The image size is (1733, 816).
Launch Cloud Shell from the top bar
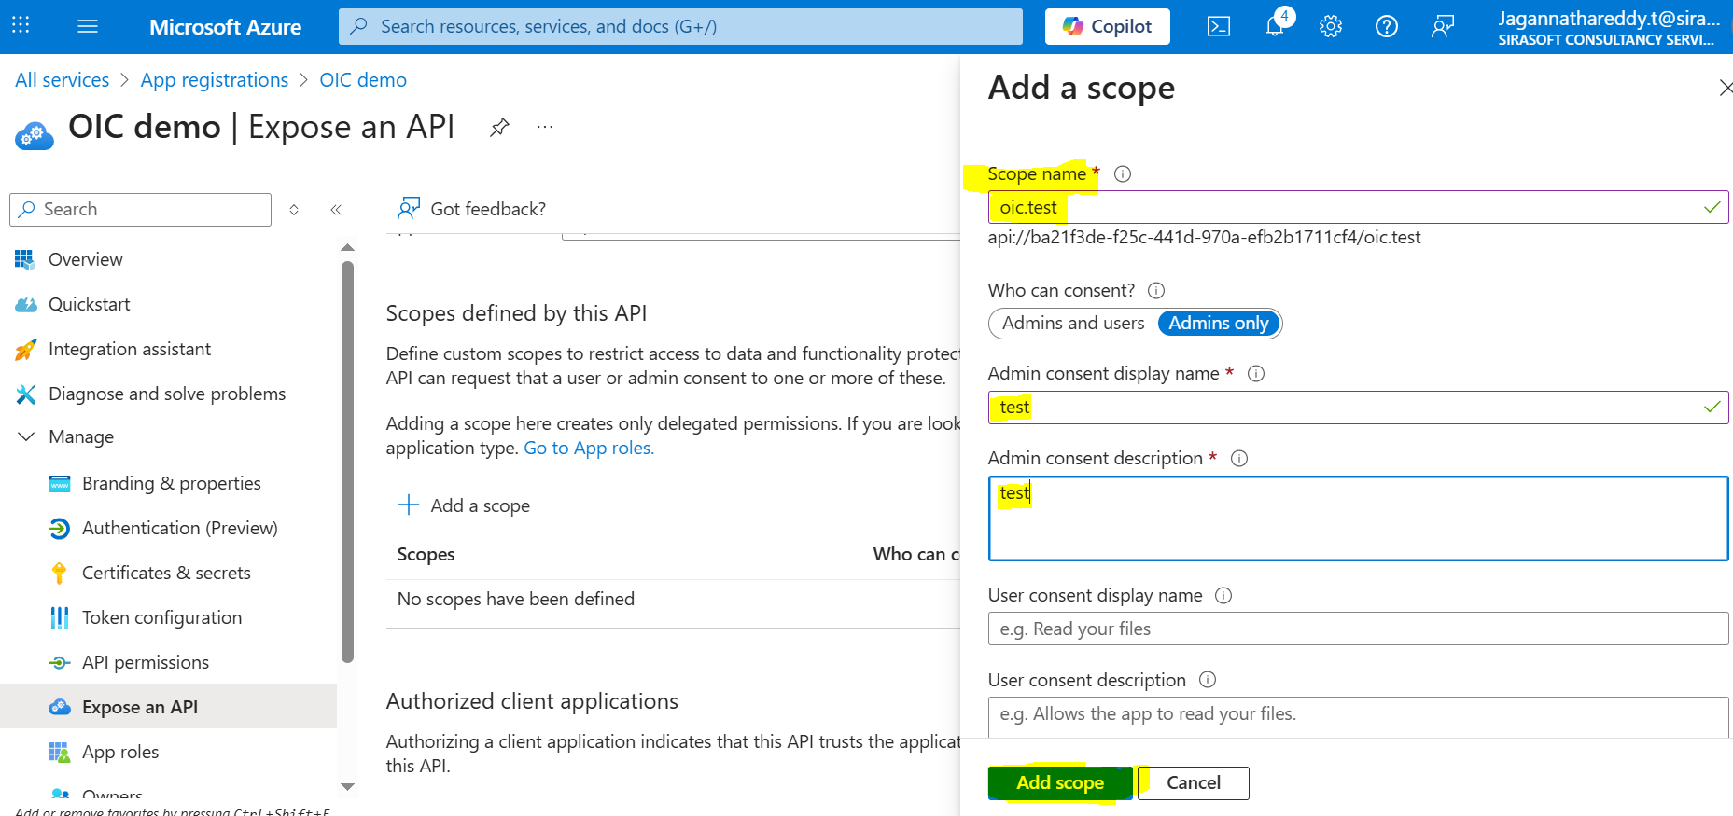[x=1219, y=26]
